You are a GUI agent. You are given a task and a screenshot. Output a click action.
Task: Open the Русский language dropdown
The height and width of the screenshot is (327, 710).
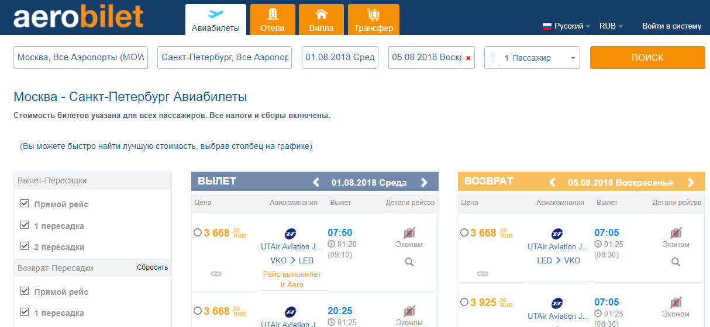[567, 26]
